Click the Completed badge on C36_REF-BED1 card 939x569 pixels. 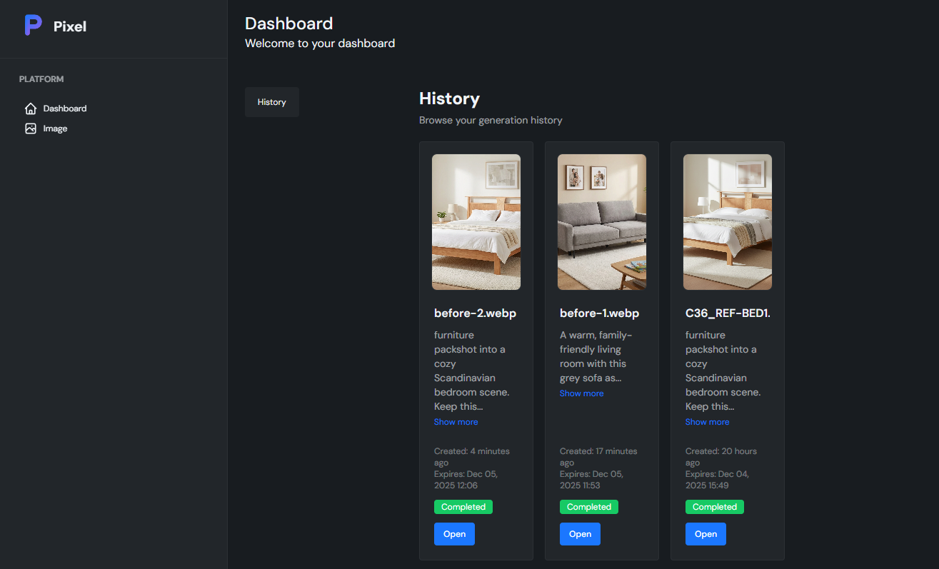[714, 506]
